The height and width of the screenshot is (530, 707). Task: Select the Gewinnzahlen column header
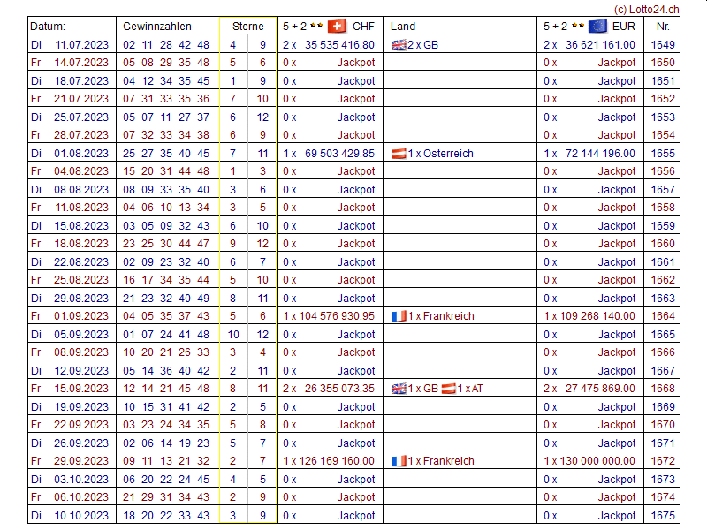click(x=156, y=26)
